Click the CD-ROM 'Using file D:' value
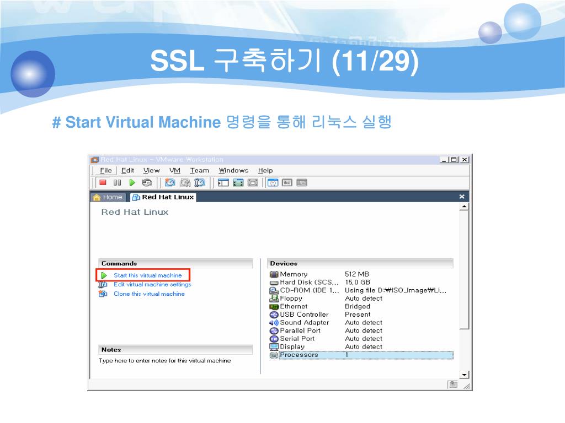The height and width of the screenshot is (423, 565). 396,291
